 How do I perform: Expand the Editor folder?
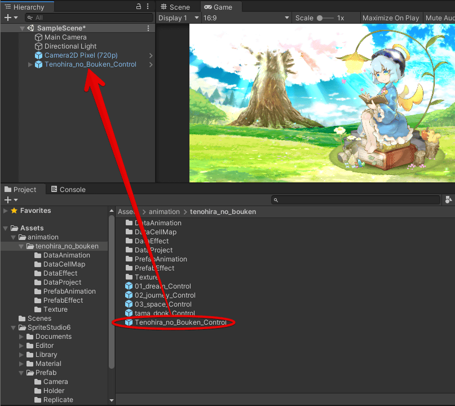pyautogui.click(x=21, y=346)
